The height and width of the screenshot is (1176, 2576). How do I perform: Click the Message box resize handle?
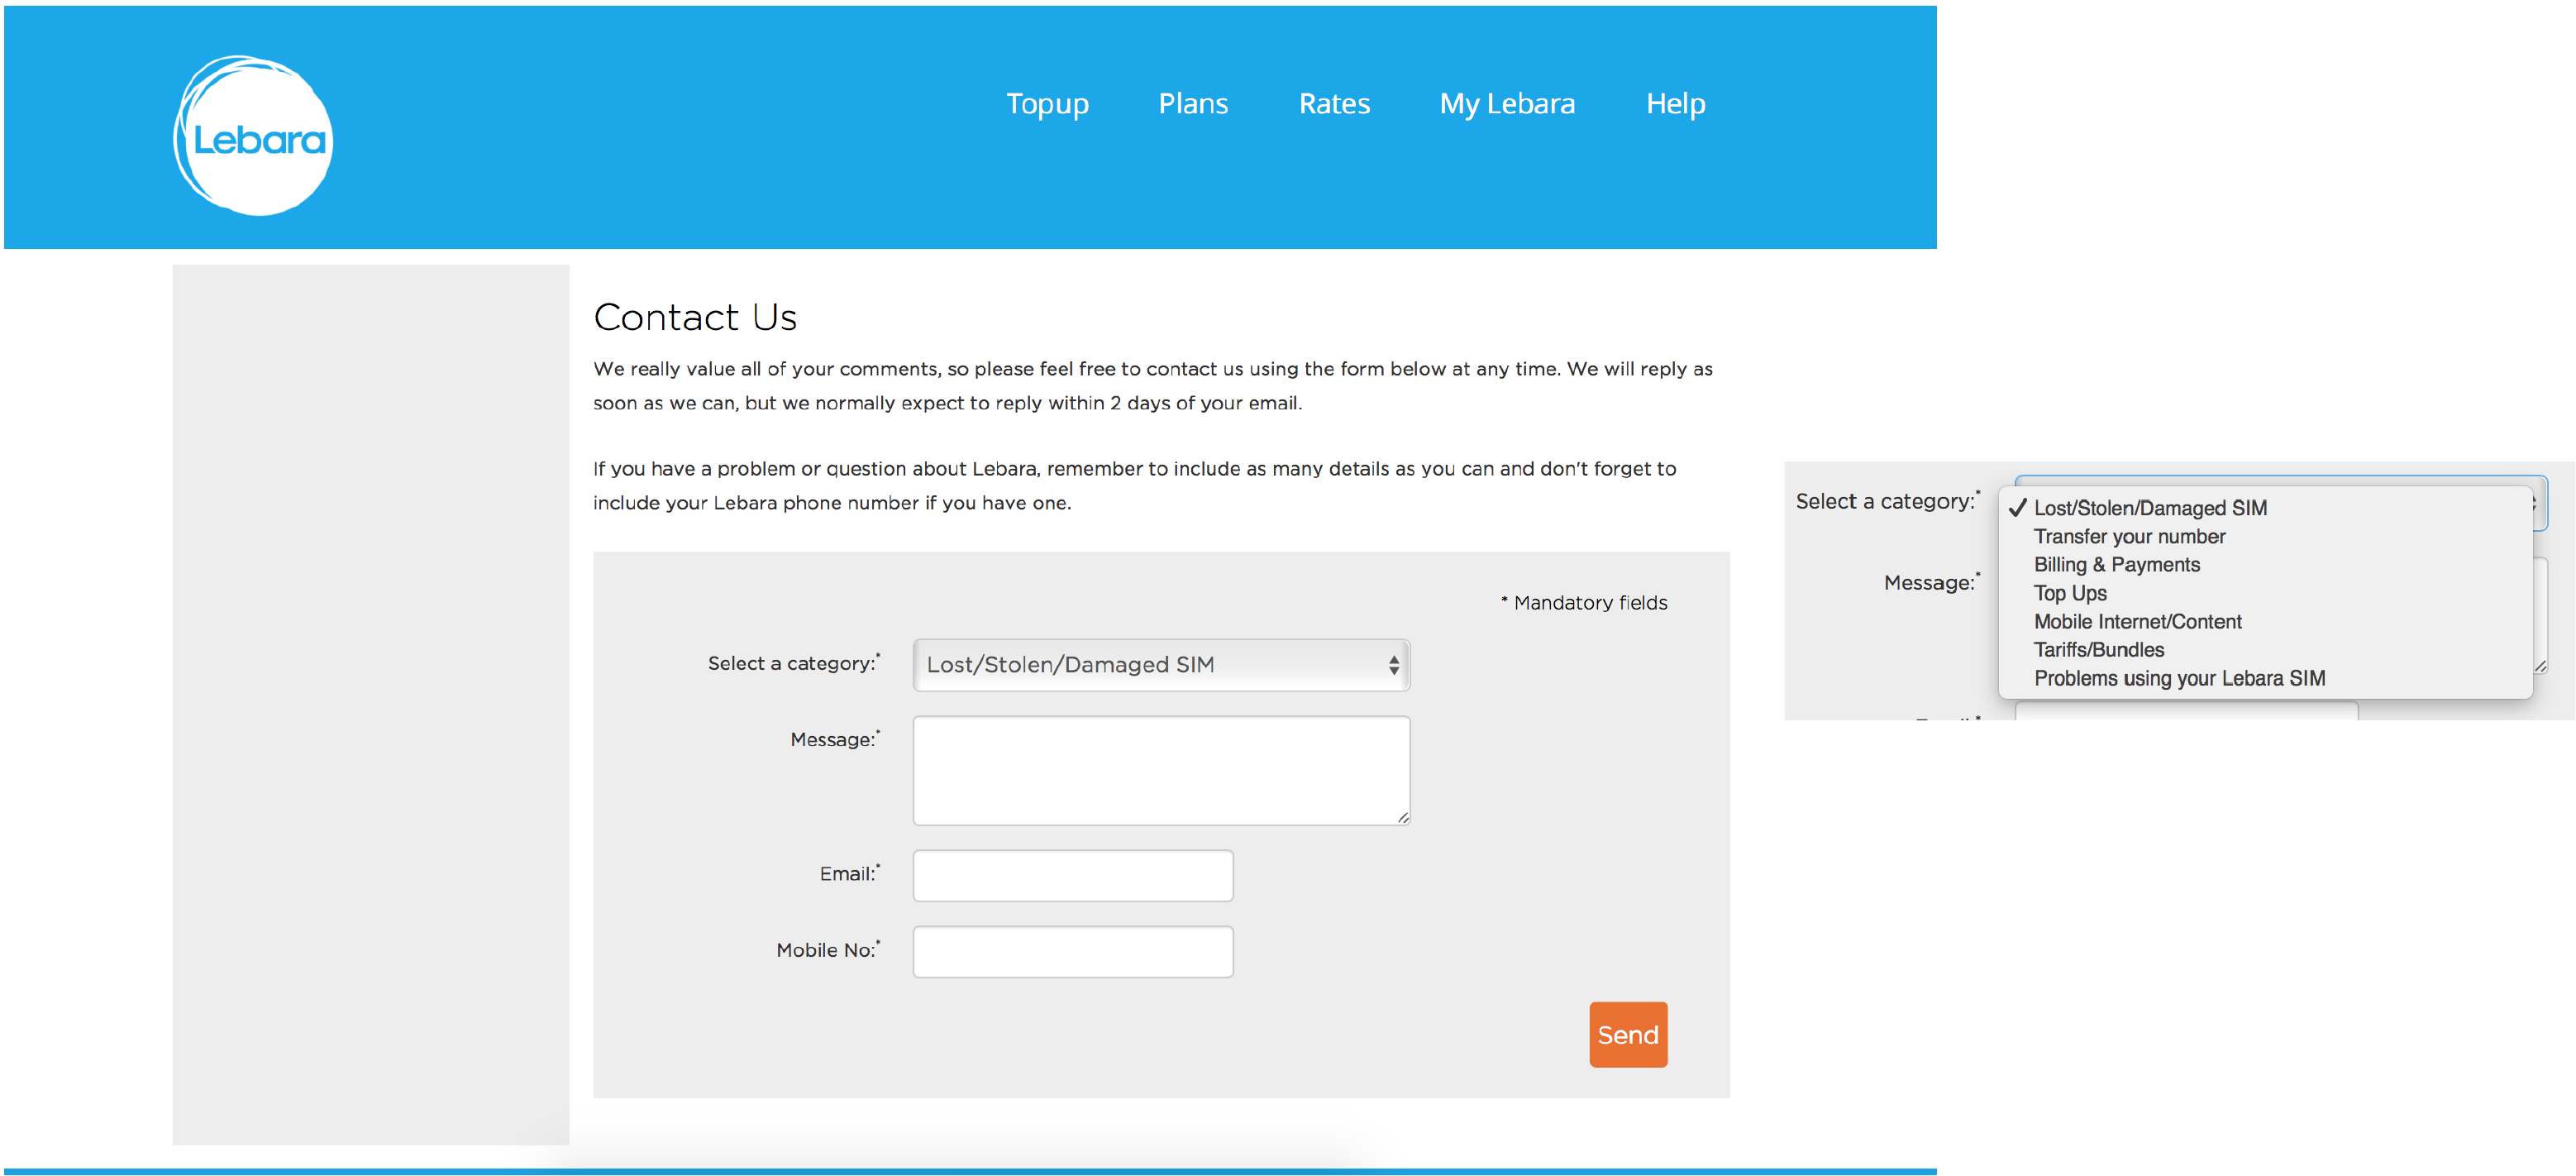(1403, 818)
